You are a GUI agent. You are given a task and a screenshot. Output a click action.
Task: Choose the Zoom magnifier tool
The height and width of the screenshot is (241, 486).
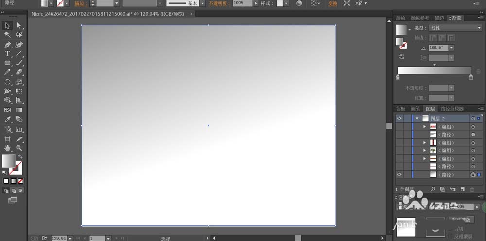tap(19, 148)
